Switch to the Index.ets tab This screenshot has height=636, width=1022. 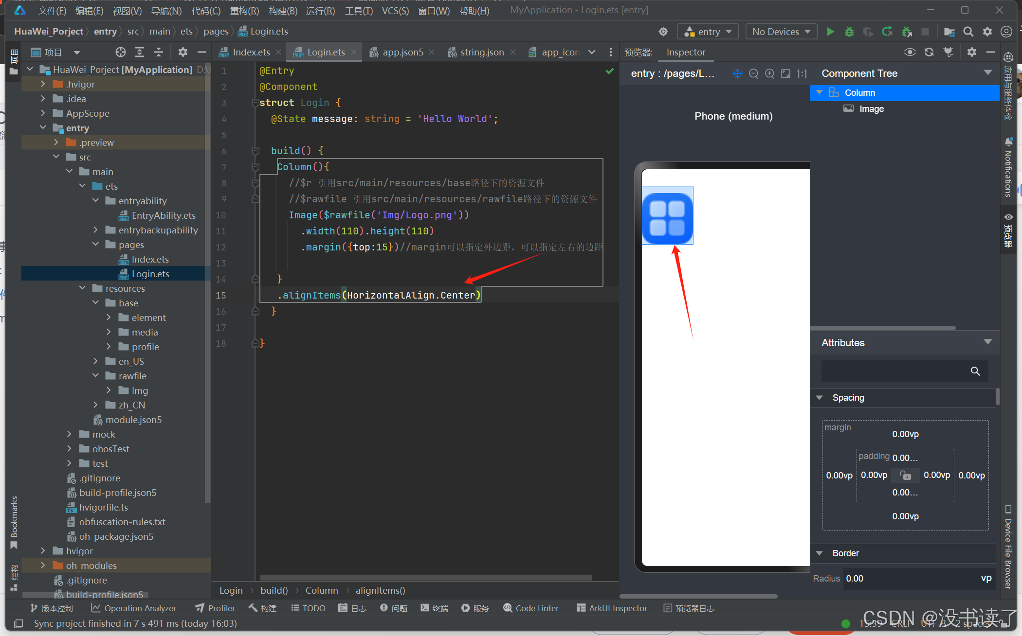[x=250, y=52]
